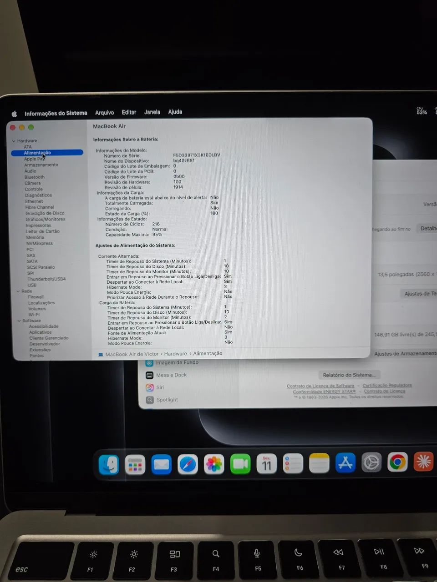437x582 pixels.
Task: Select Áudio in the sidebar
Action: (x=30, y=171)
